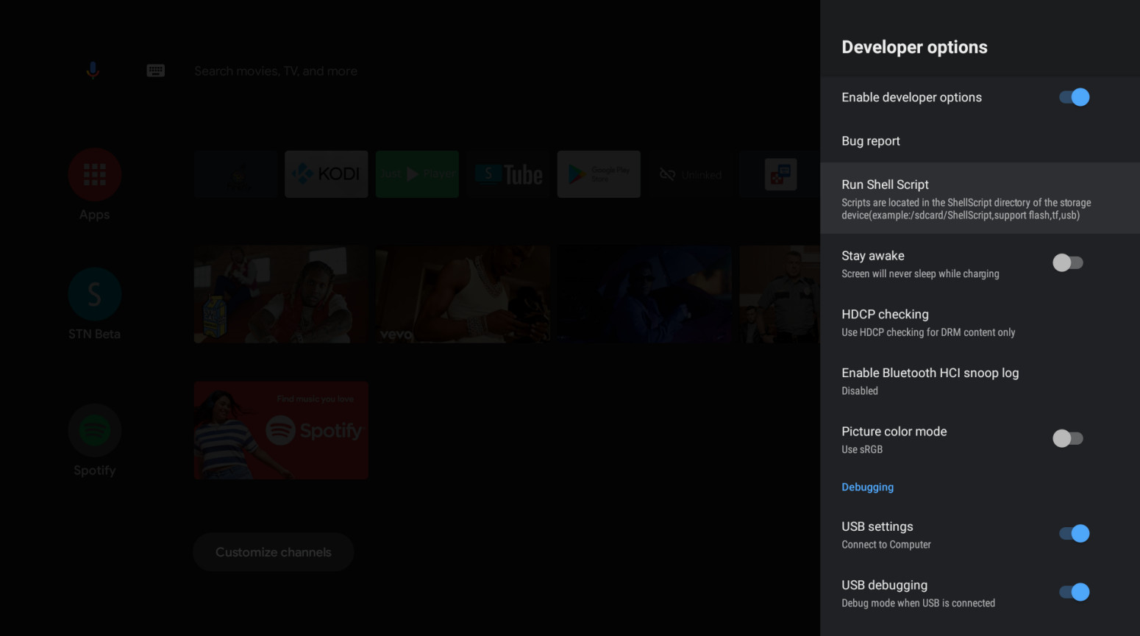Screen dimensions: 1140x636
Task: Open the Unlinked app tile
Action: point(690,174)
